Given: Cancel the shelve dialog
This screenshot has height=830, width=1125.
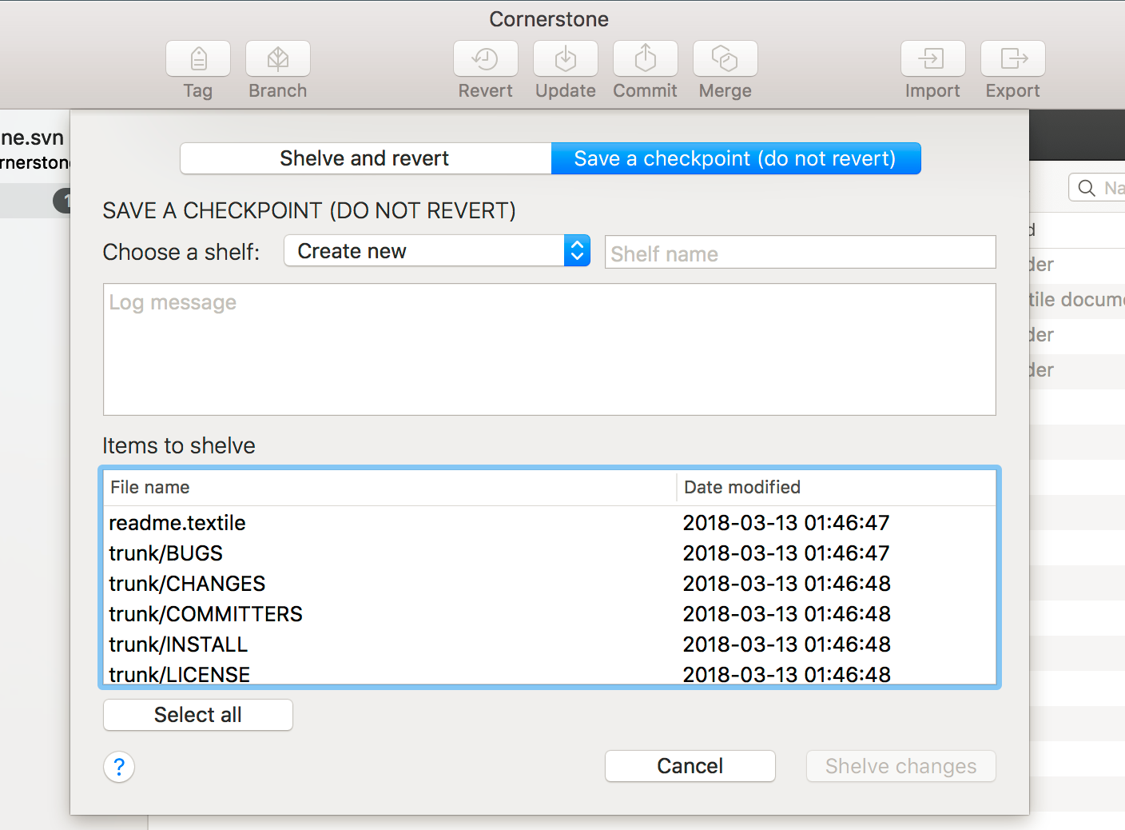Looking at the screenshot, I should click(x=690, y=766).
